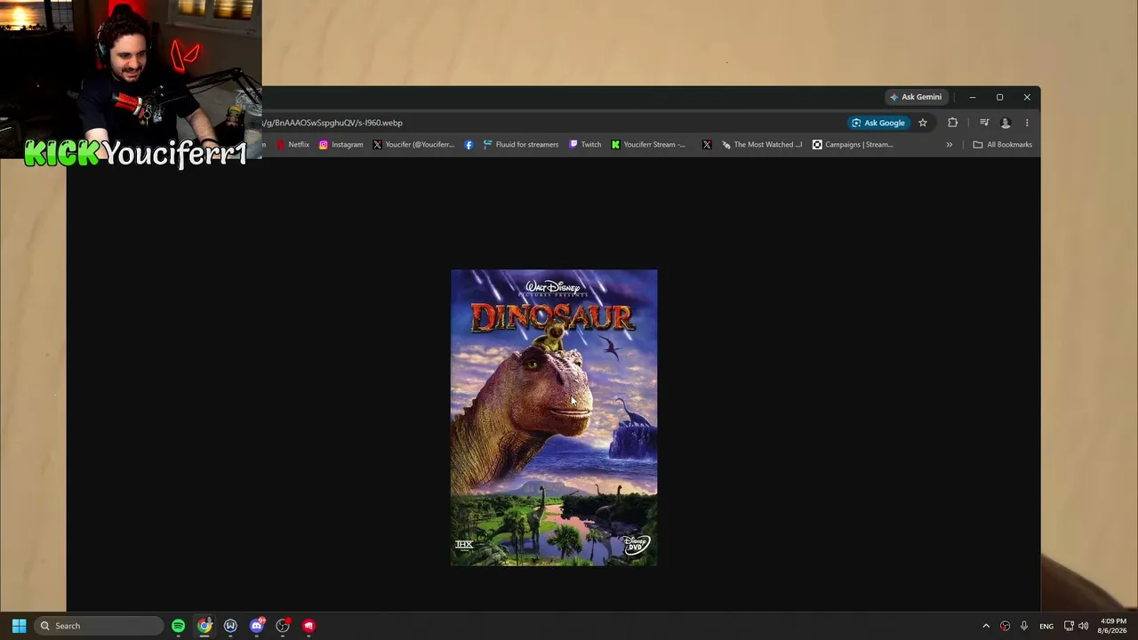1138x640 pixels.
Task: Open the Instagram bookmark
Action: (x=341, y=144)
